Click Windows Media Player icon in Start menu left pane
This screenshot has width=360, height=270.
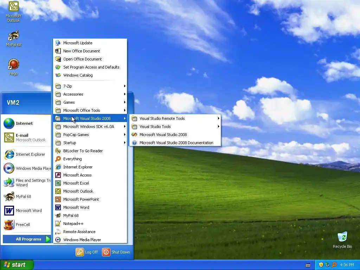click(x=9, y=168)
